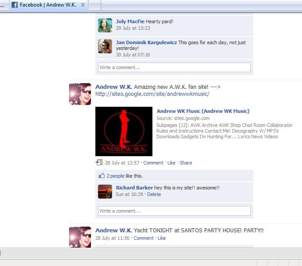This screenshot has height=266, width=302.
Task: Open Joly MacFie's profile picture
Action: pyautogui.click(x=105, y=25)
